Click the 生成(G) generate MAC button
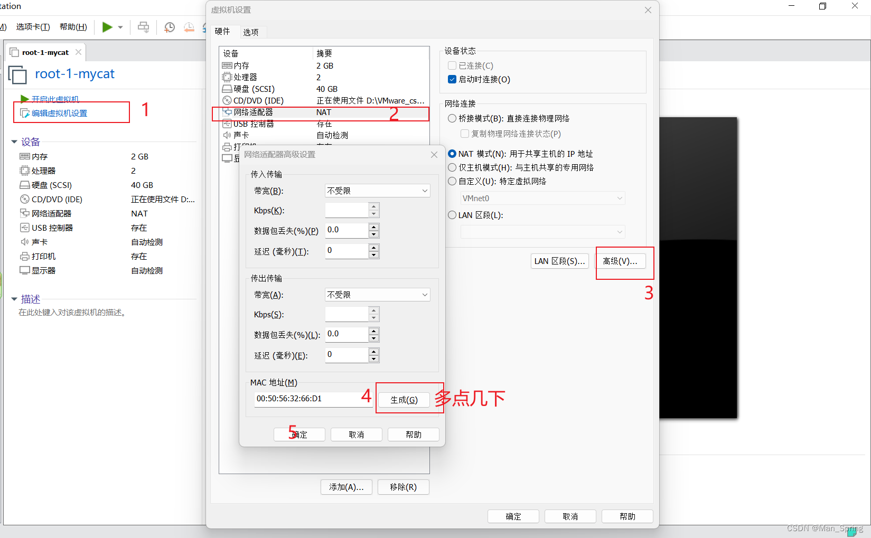This screenshot has width=871, height=538. pos(404,400)
